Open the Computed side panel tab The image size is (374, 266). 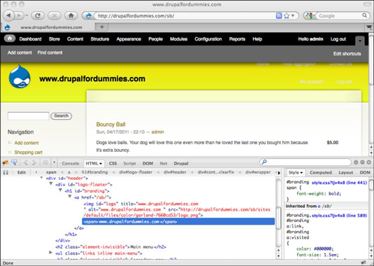click(x=321, y=172)
